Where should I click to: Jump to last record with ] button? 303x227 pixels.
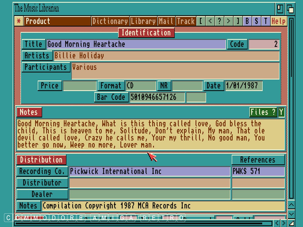pyautogui.click(x=238, y=21)
